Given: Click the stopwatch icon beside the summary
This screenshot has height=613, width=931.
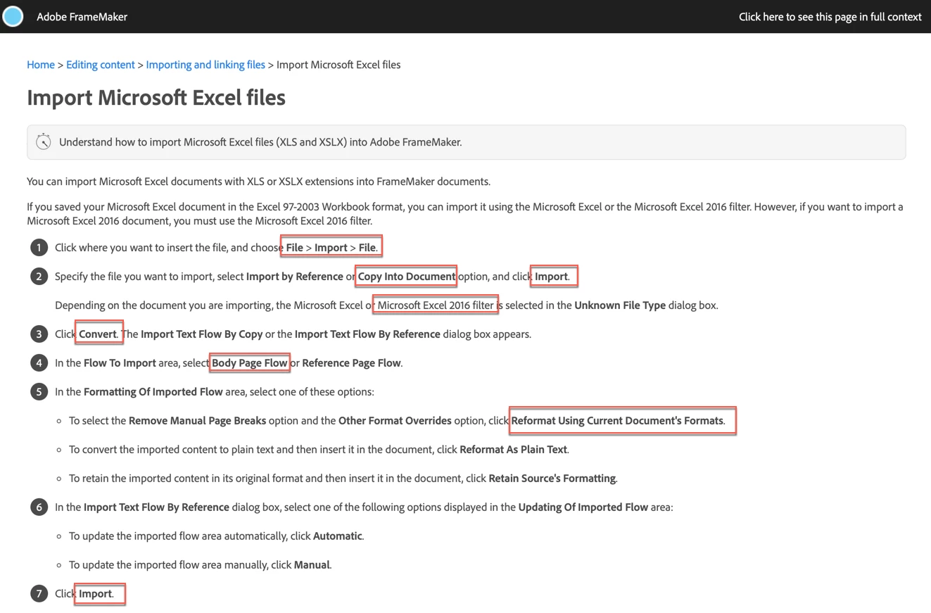Looking at the screenshot, I should (x=44, y=141).
